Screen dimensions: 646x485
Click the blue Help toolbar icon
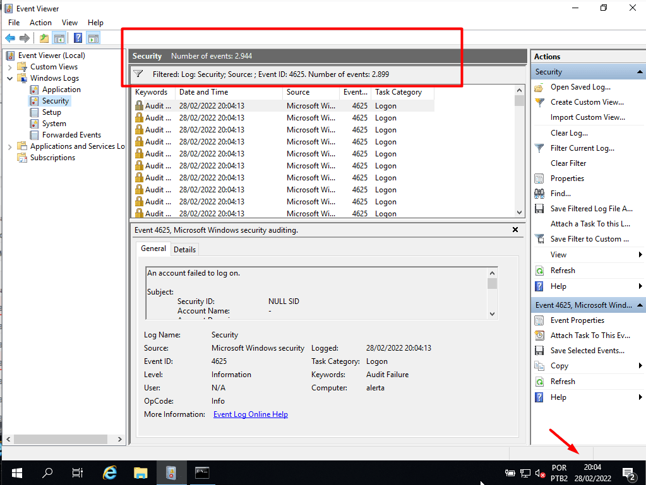coord(78,38)
